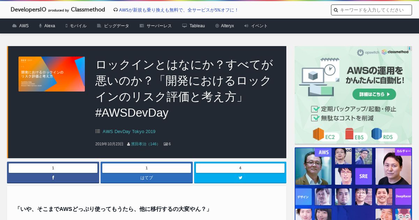Open the article's slide thumbnail image
The image size is (419, 220).
click(52, 74)
